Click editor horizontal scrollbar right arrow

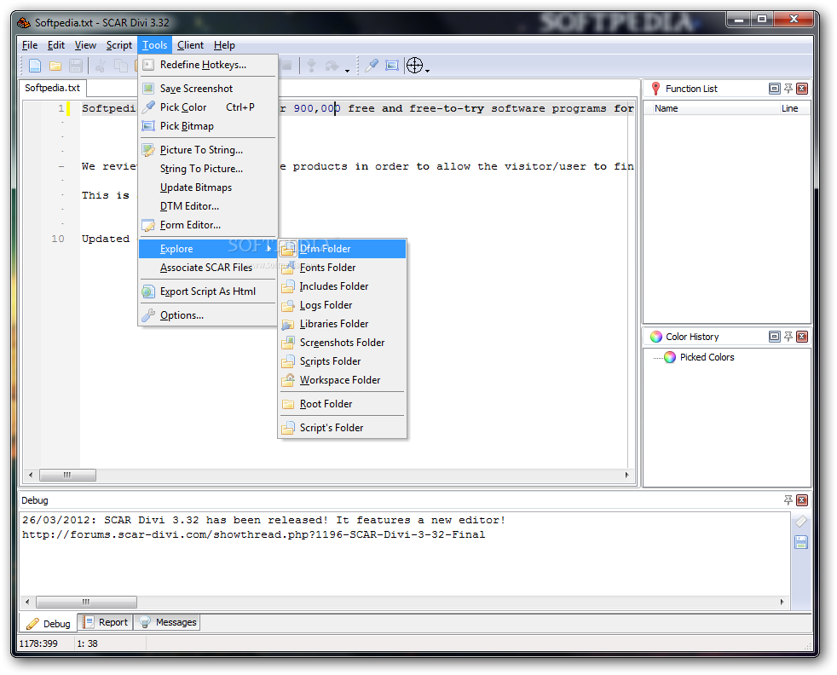coord(626,475)
